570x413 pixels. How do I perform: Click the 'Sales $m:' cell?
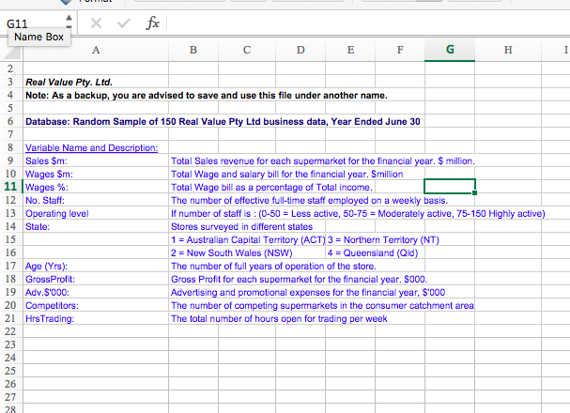(96, 161)
